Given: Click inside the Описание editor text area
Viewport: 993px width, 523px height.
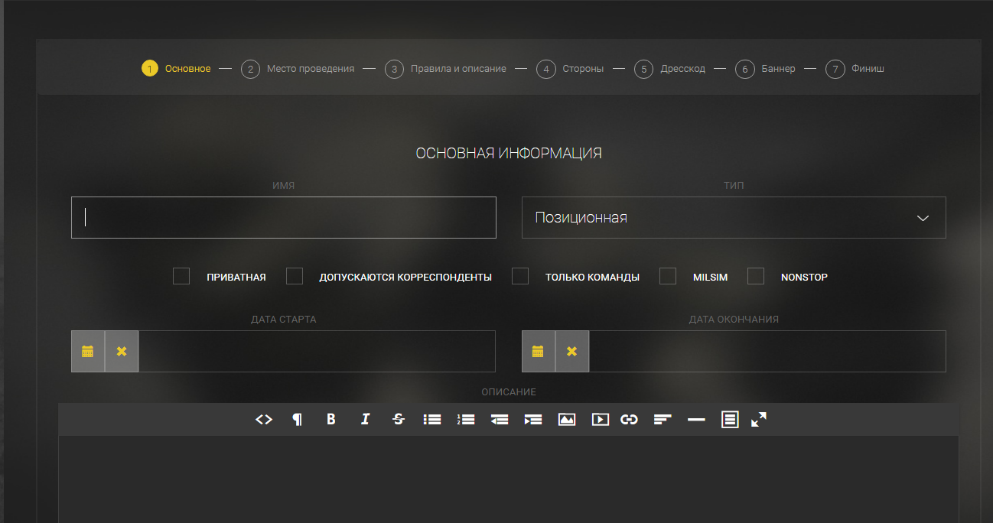Looking at the screenshot, I should (x=509, y=479).
